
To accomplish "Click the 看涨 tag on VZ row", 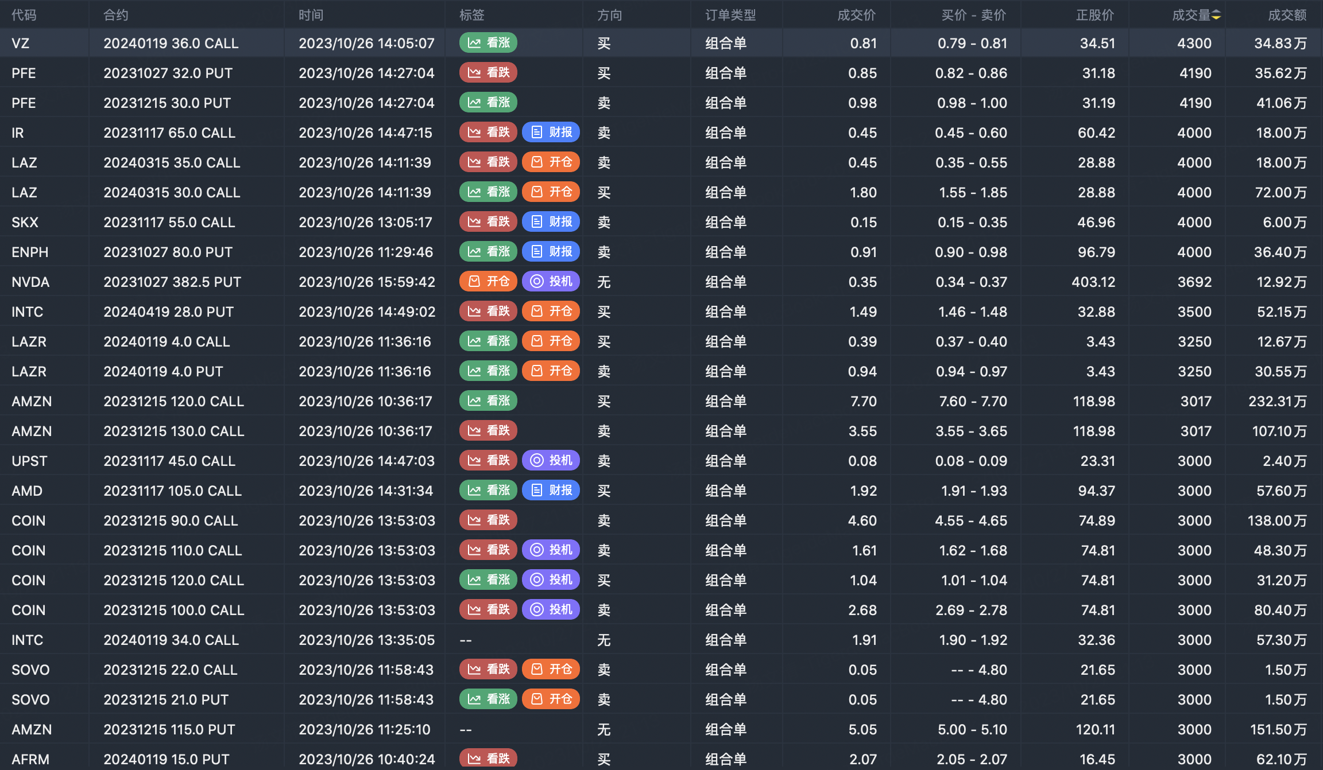I will (488, 43).
